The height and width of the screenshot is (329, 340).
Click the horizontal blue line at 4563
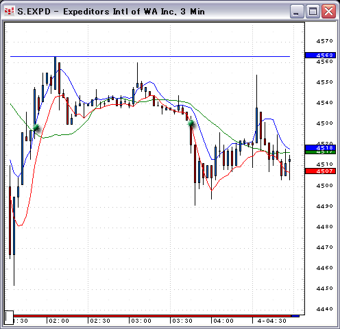150,56
